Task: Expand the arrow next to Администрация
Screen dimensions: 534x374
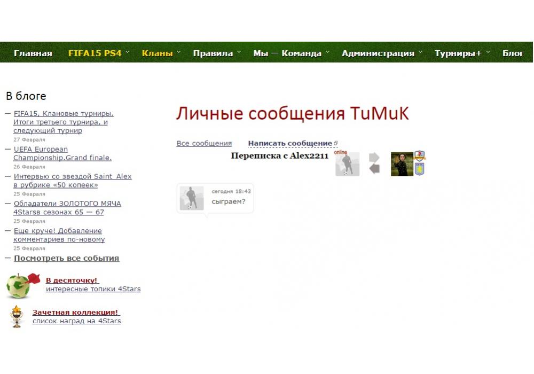Action: (x=420, y=52)
